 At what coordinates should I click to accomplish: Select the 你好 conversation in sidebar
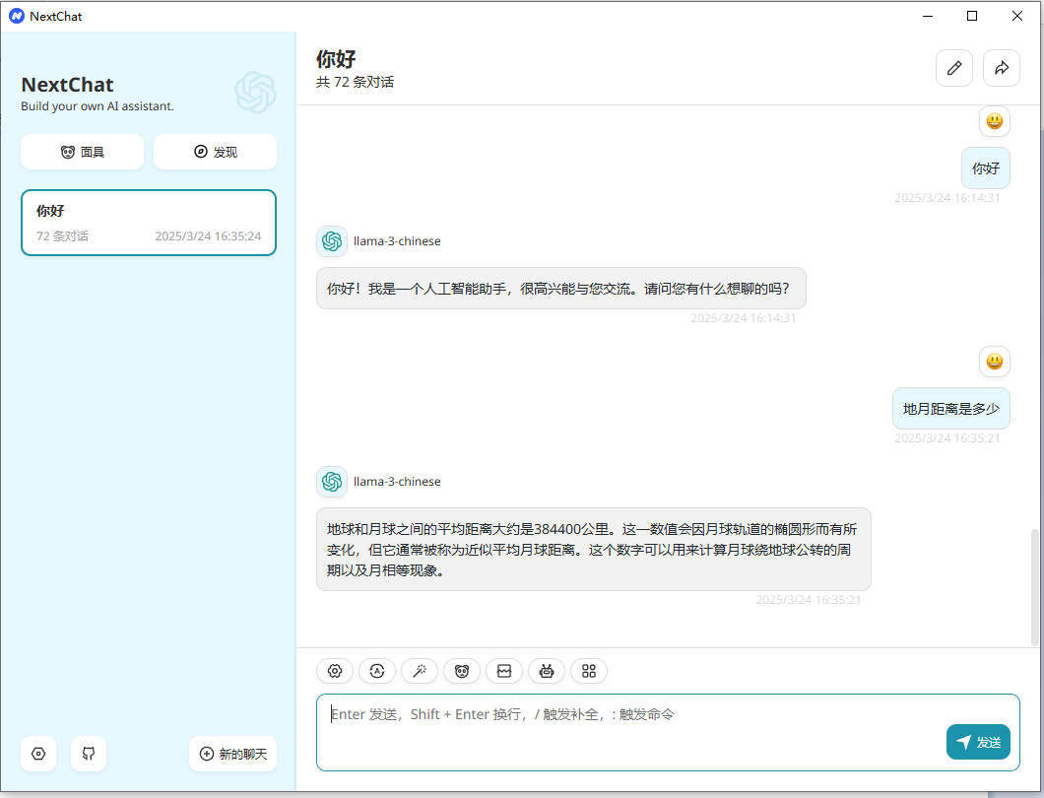pos(149,223)
